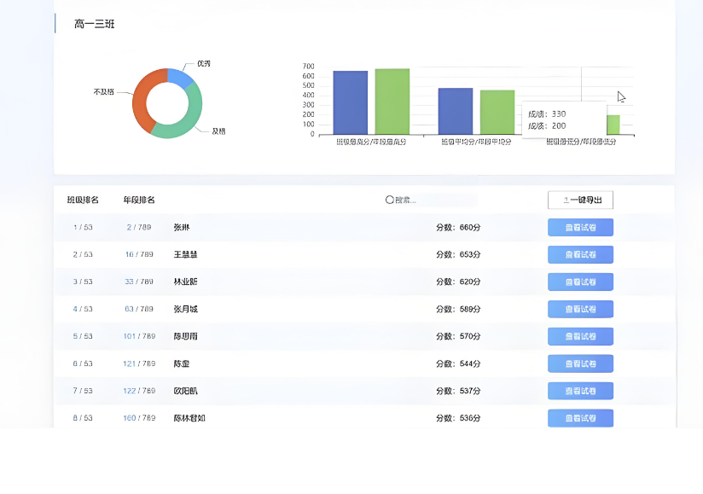703x494 pixels.
Task: Click the 班级平均分/年段平均分 axis label
Action: coord(476,142)
